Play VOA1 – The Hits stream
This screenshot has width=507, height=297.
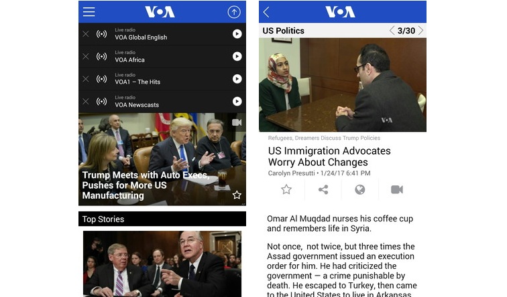click(237, 79)
